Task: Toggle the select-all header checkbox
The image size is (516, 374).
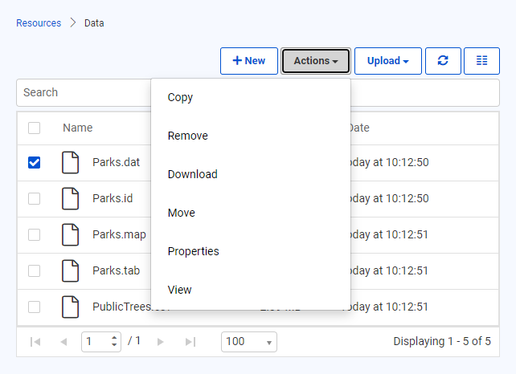Action: 34,128
